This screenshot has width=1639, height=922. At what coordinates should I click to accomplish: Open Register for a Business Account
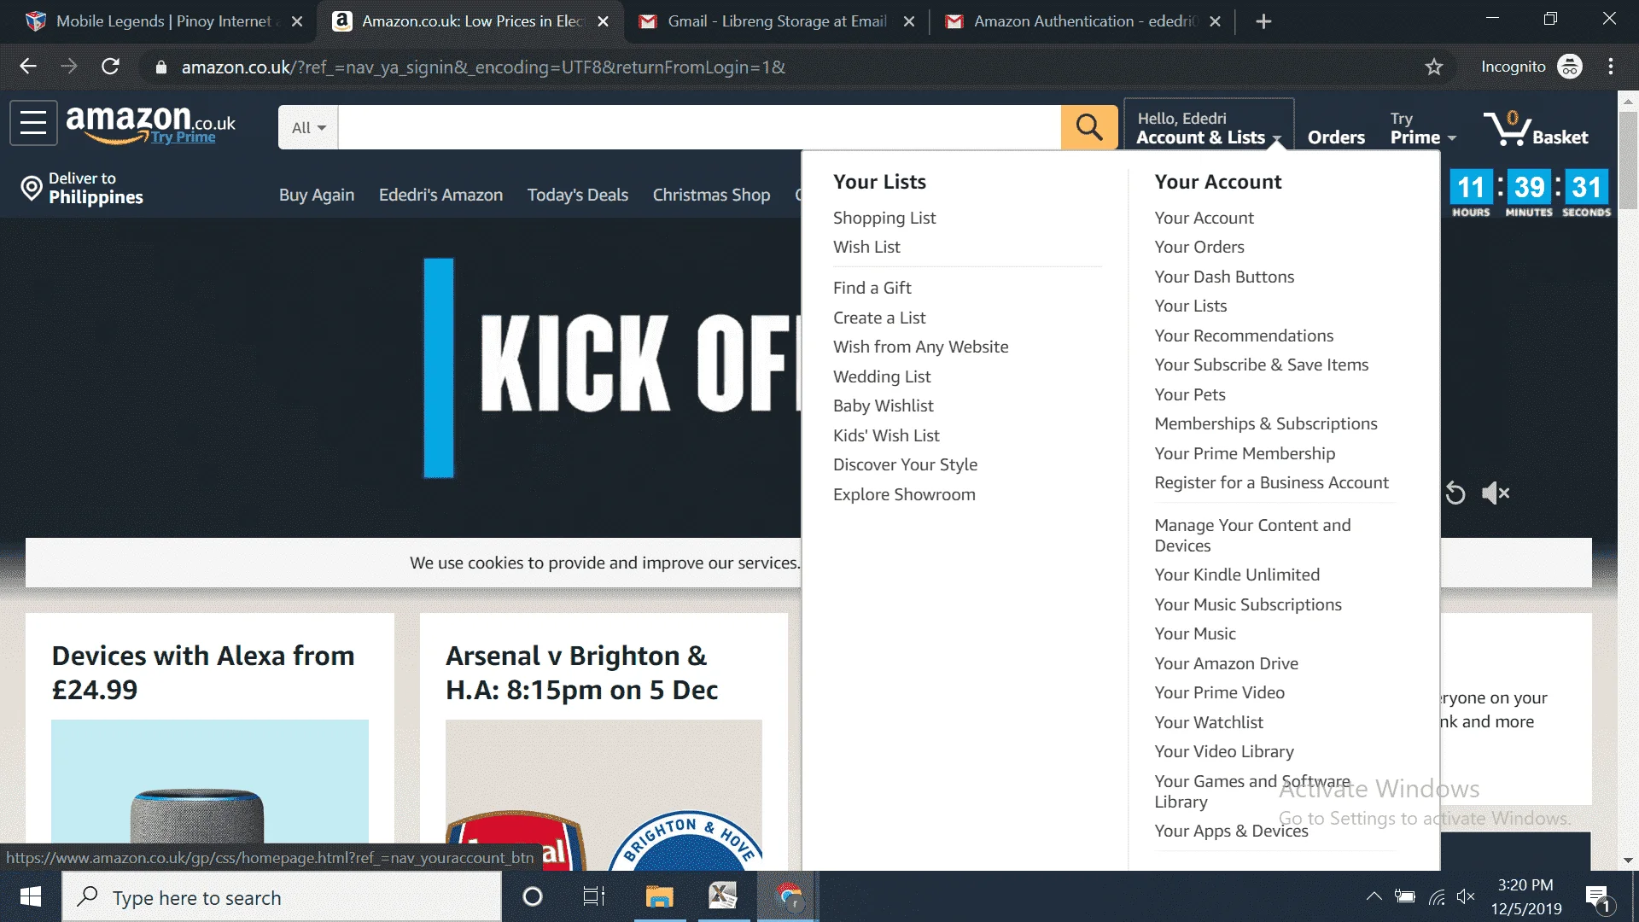pos(1271,482)
